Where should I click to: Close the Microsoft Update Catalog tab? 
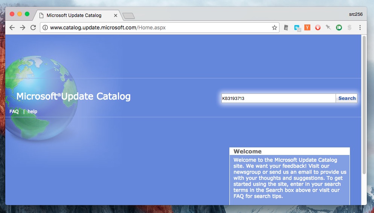click(x=116, y=15)
